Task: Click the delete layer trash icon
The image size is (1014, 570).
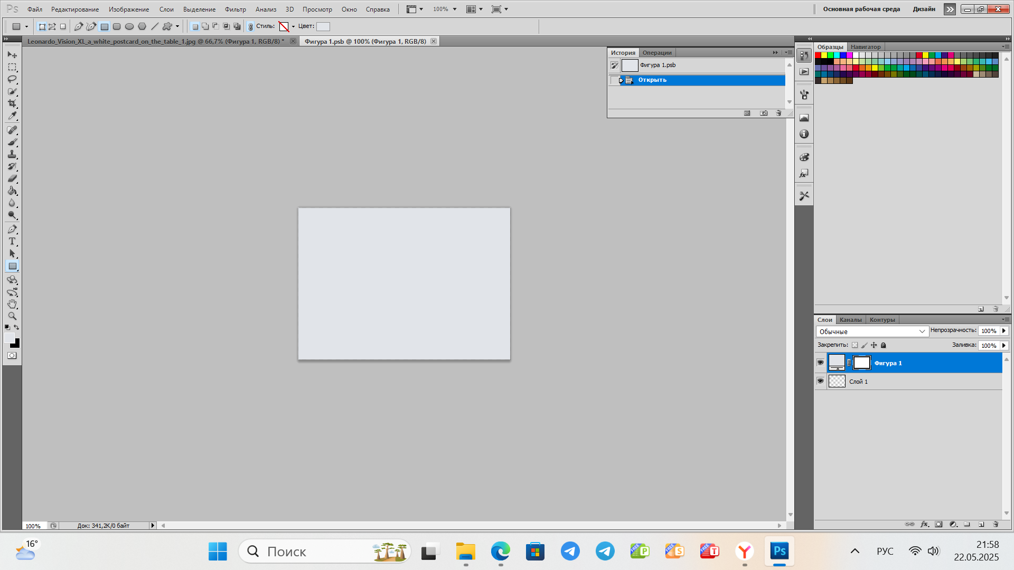Action: [x=996, y=524]
